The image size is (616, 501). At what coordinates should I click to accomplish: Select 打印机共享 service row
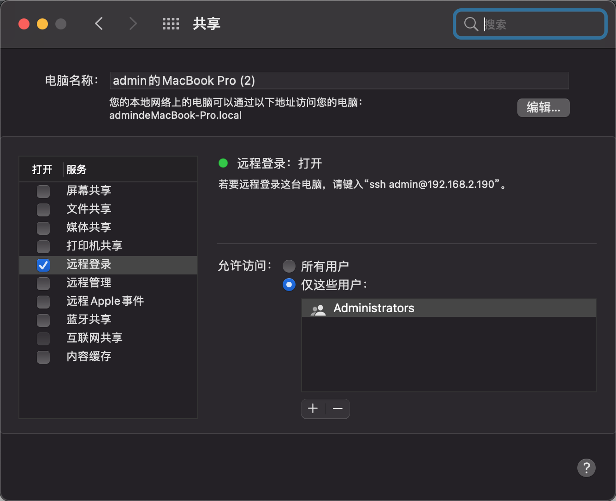tap(94, 246)
